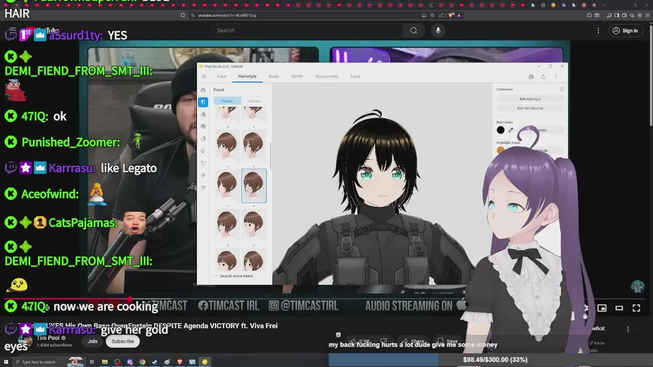Open the Body tab

coord(274,76)
